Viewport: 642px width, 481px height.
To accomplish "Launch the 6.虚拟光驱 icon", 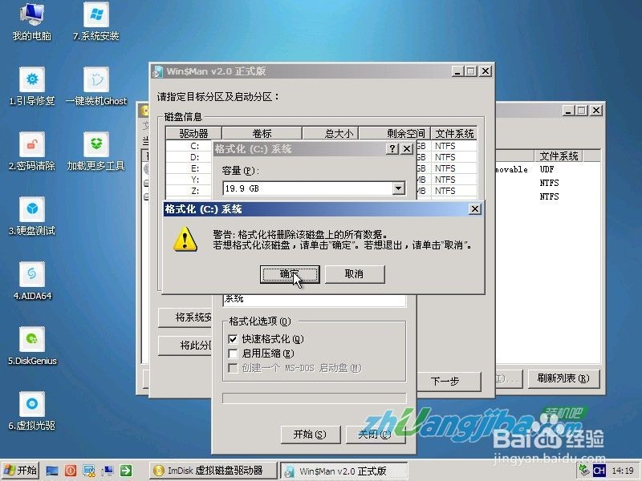I will click(32, 411).
